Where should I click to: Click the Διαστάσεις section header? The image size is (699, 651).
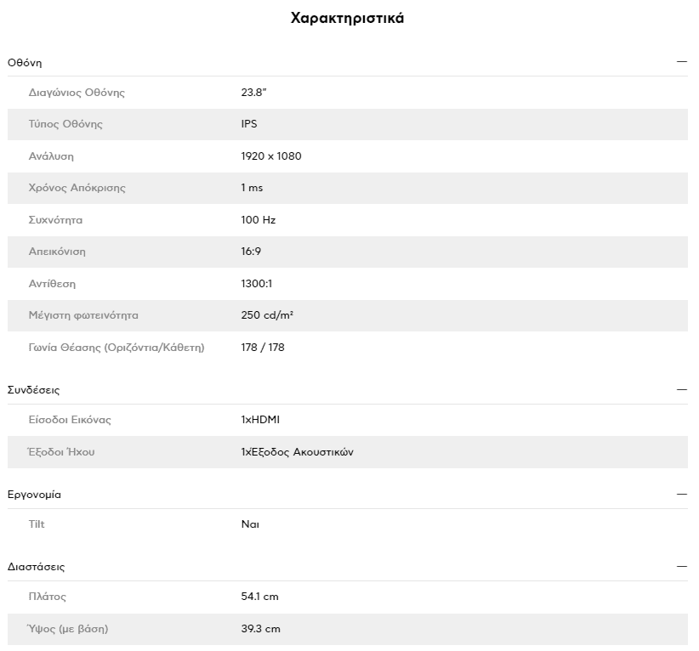(x=347, y=567)
